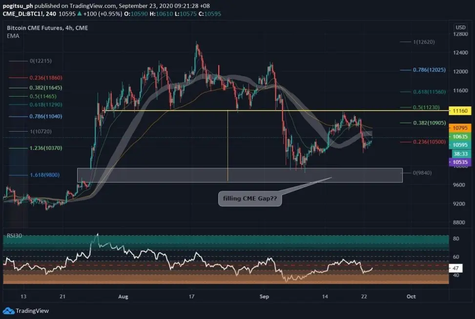
Task: Click 8800 on the price axis
Action: [x=459, y=222]
